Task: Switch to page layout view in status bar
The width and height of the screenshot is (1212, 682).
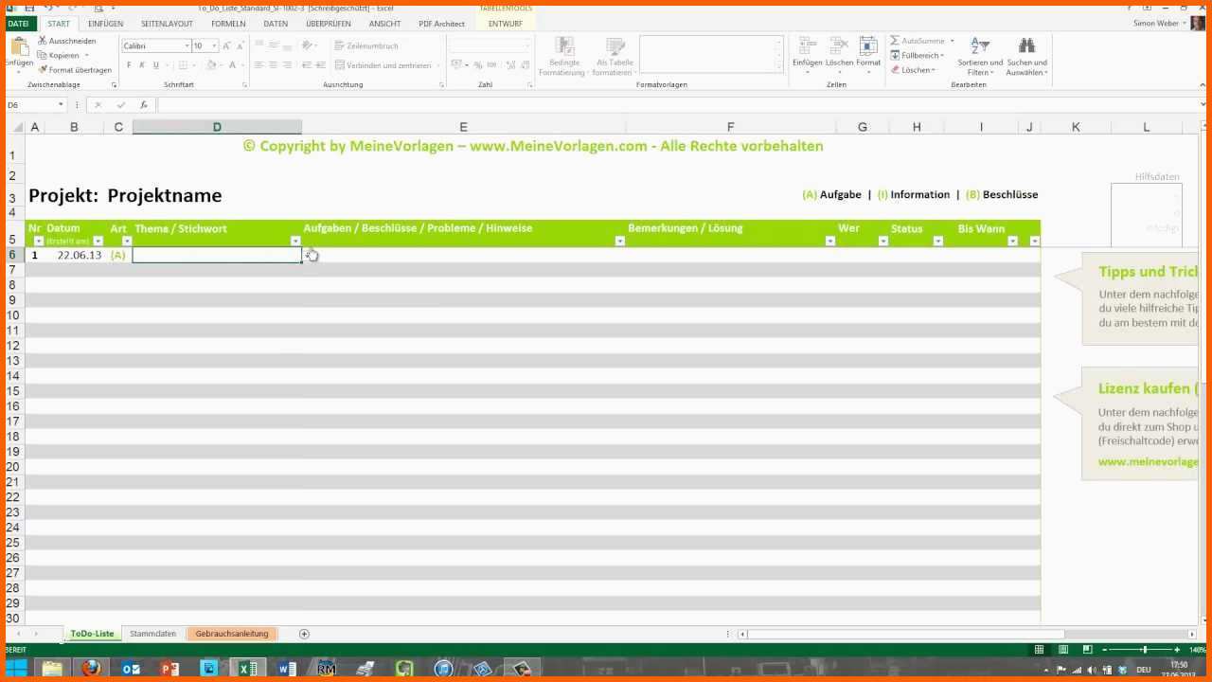Action: 1062,650
